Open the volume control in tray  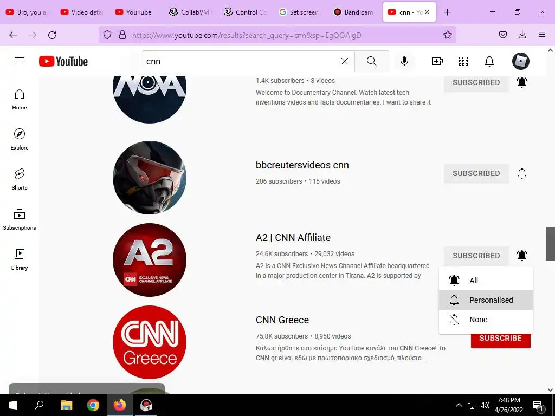[485, 405]
